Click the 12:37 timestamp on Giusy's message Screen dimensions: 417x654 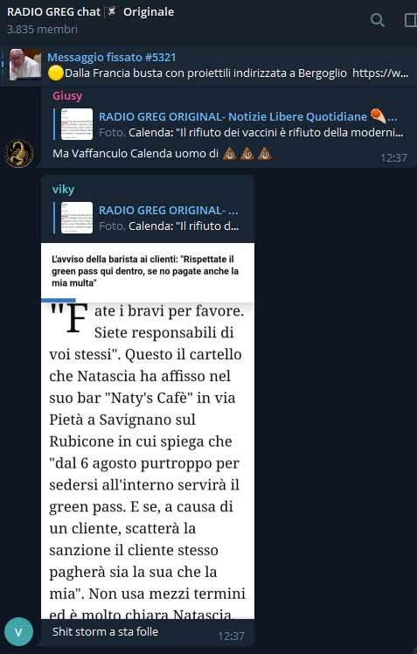[393, 157]
